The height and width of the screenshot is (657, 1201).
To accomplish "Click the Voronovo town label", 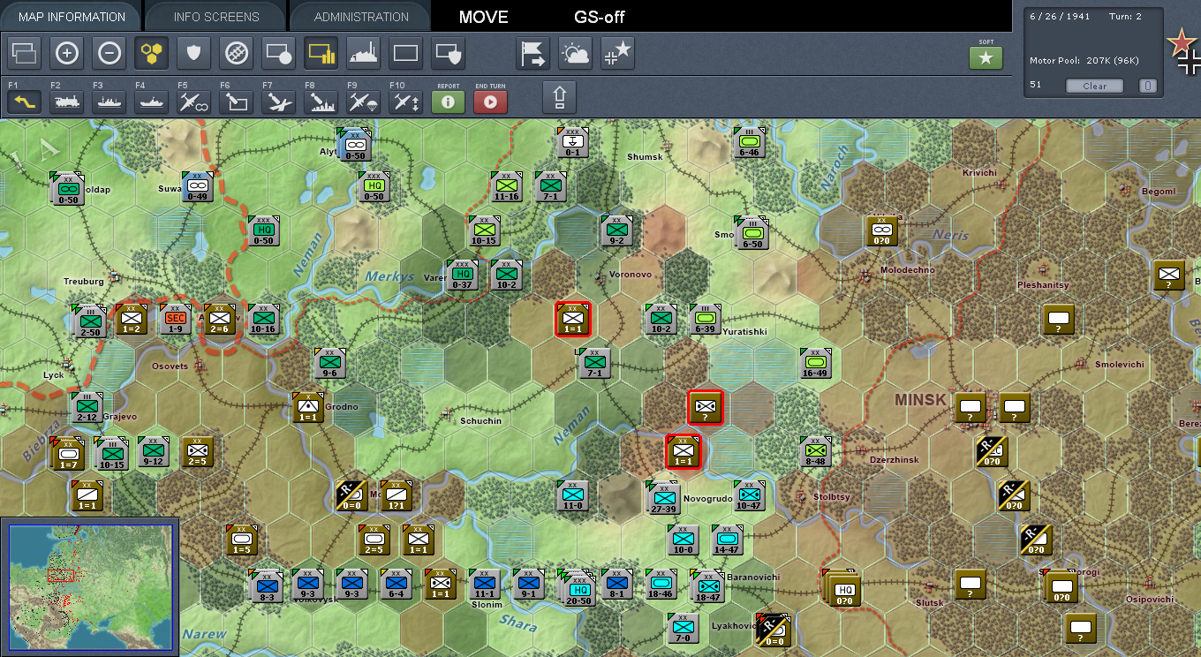I will pyautogui.click(x=631, y=275).
